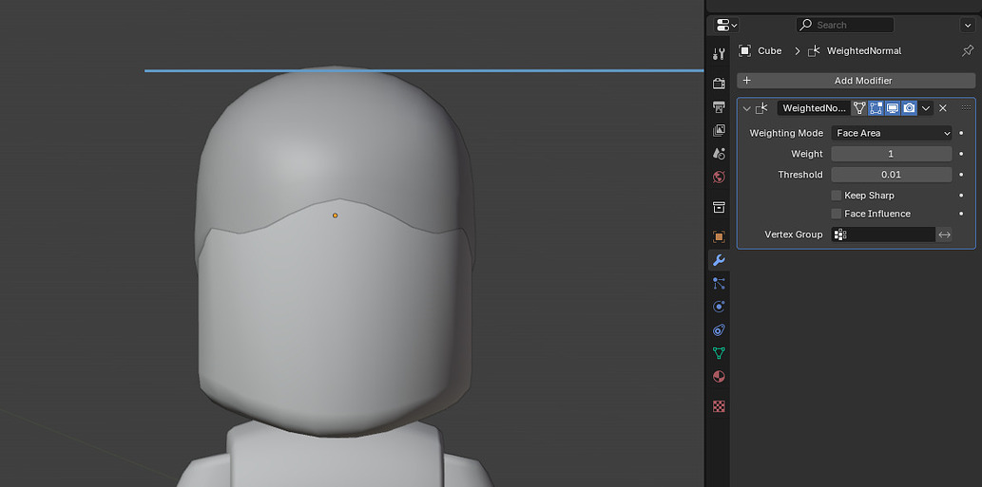Viewport: 982px width, 487px height.
Task: Toggle modifier display in viewport
Action: [x=893, y=108]
